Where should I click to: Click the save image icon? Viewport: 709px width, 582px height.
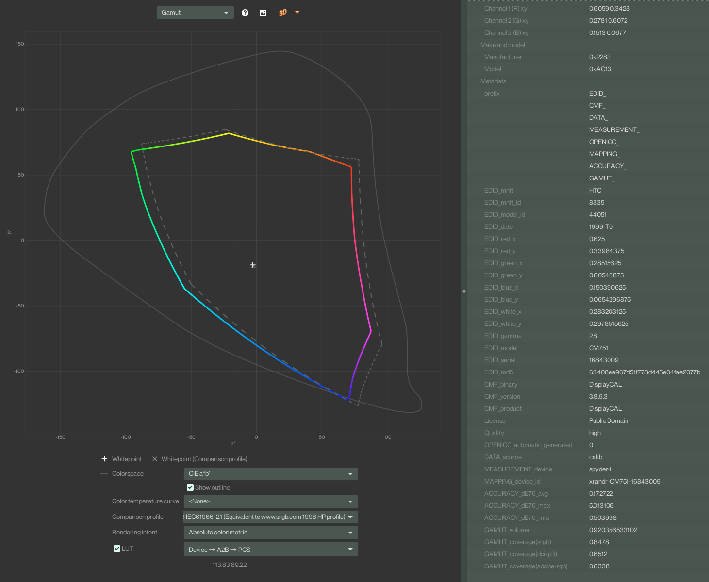[263, 13]
